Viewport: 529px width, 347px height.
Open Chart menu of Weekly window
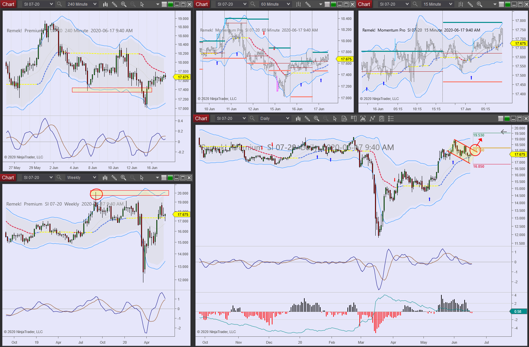coord(8,178)
